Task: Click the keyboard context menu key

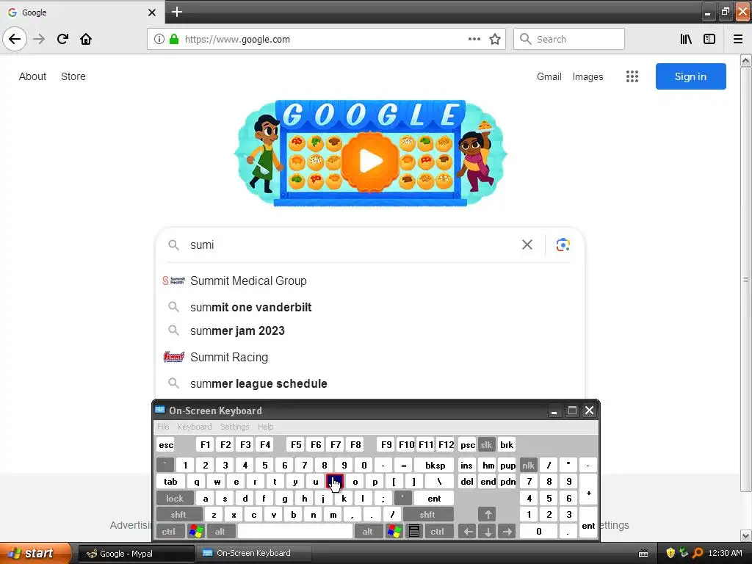Action: coord(414,532)
